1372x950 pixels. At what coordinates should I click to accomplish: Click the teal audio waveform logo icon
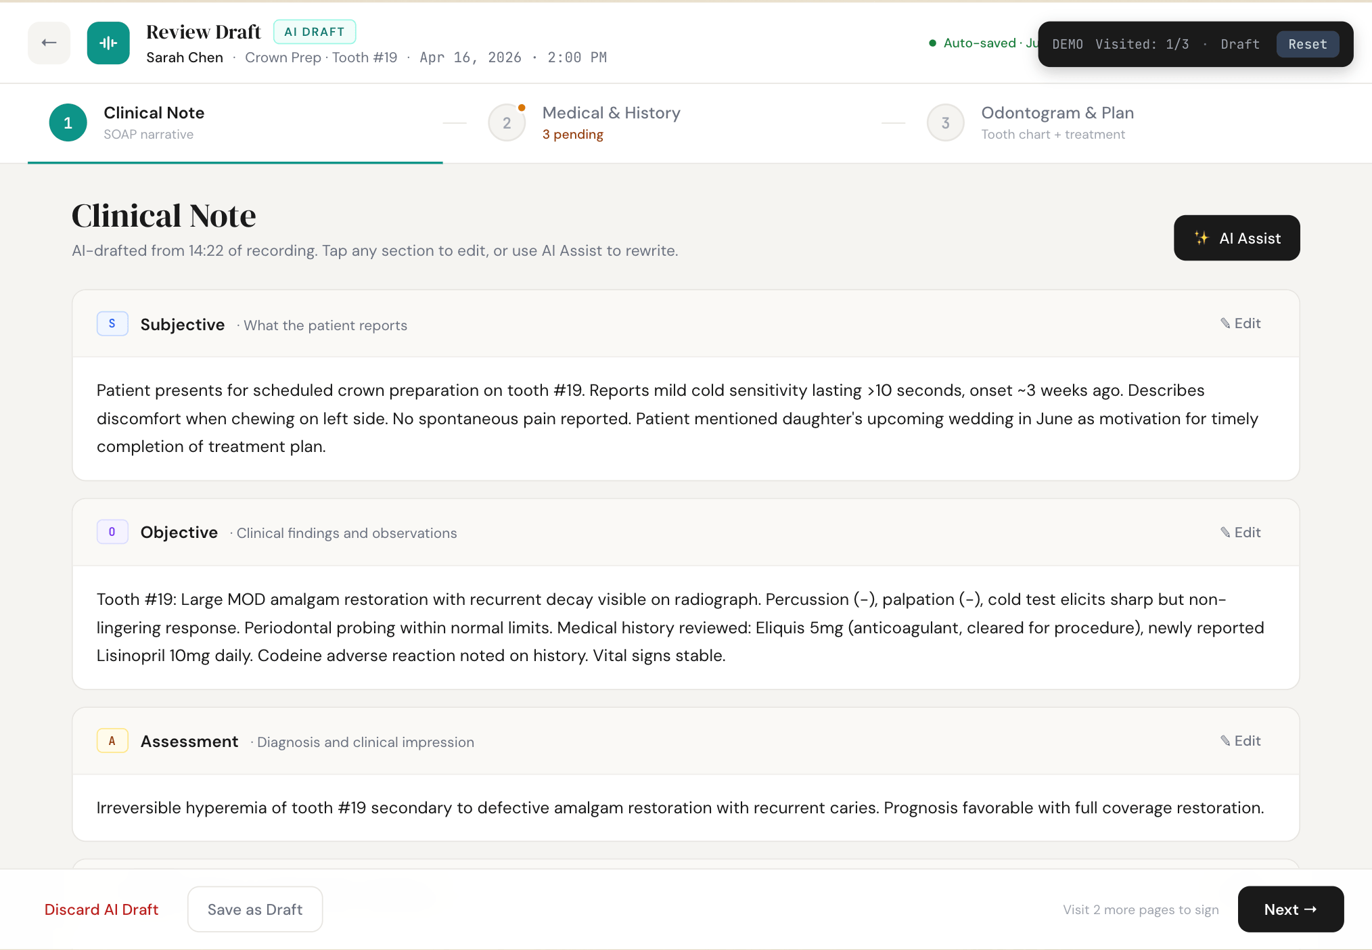pyautogui.click(x=108, y=43)
